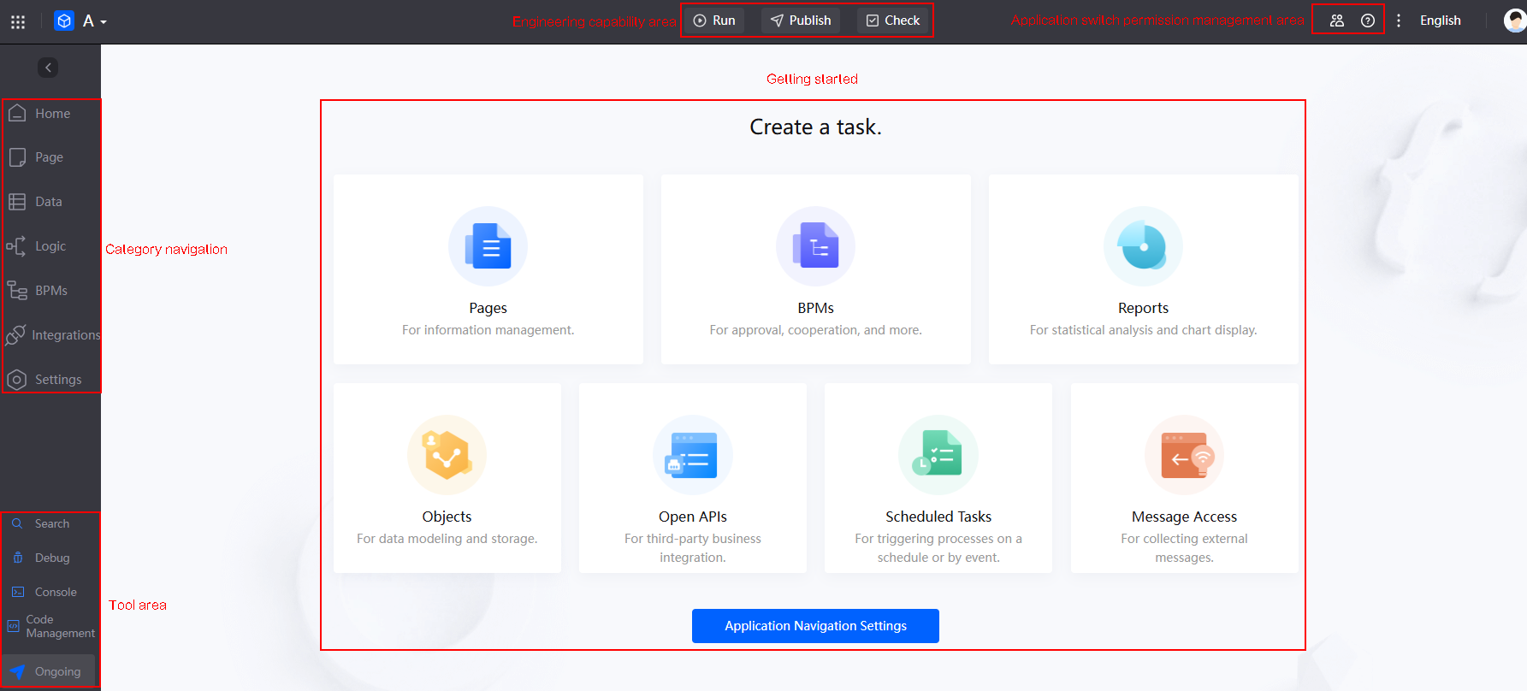Click the Debug bug icon
The image size is (1527, 691).
click(18, 558)
